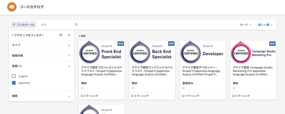Open the Front End Specialist course thumbnail

(x=102, y=52)
